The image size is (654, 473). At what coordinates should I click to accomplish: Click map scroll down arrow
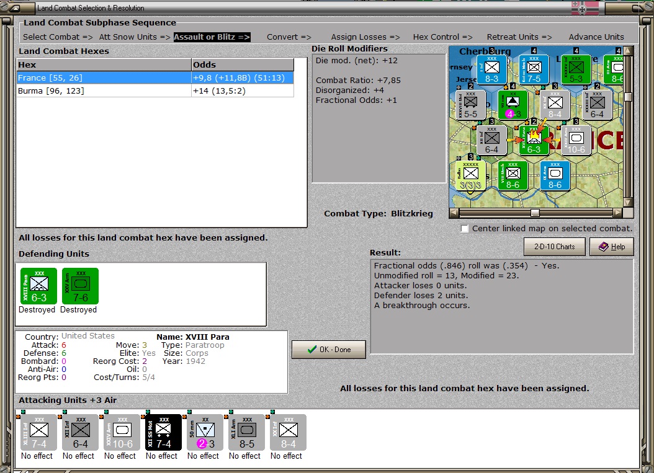pos(628,203)
